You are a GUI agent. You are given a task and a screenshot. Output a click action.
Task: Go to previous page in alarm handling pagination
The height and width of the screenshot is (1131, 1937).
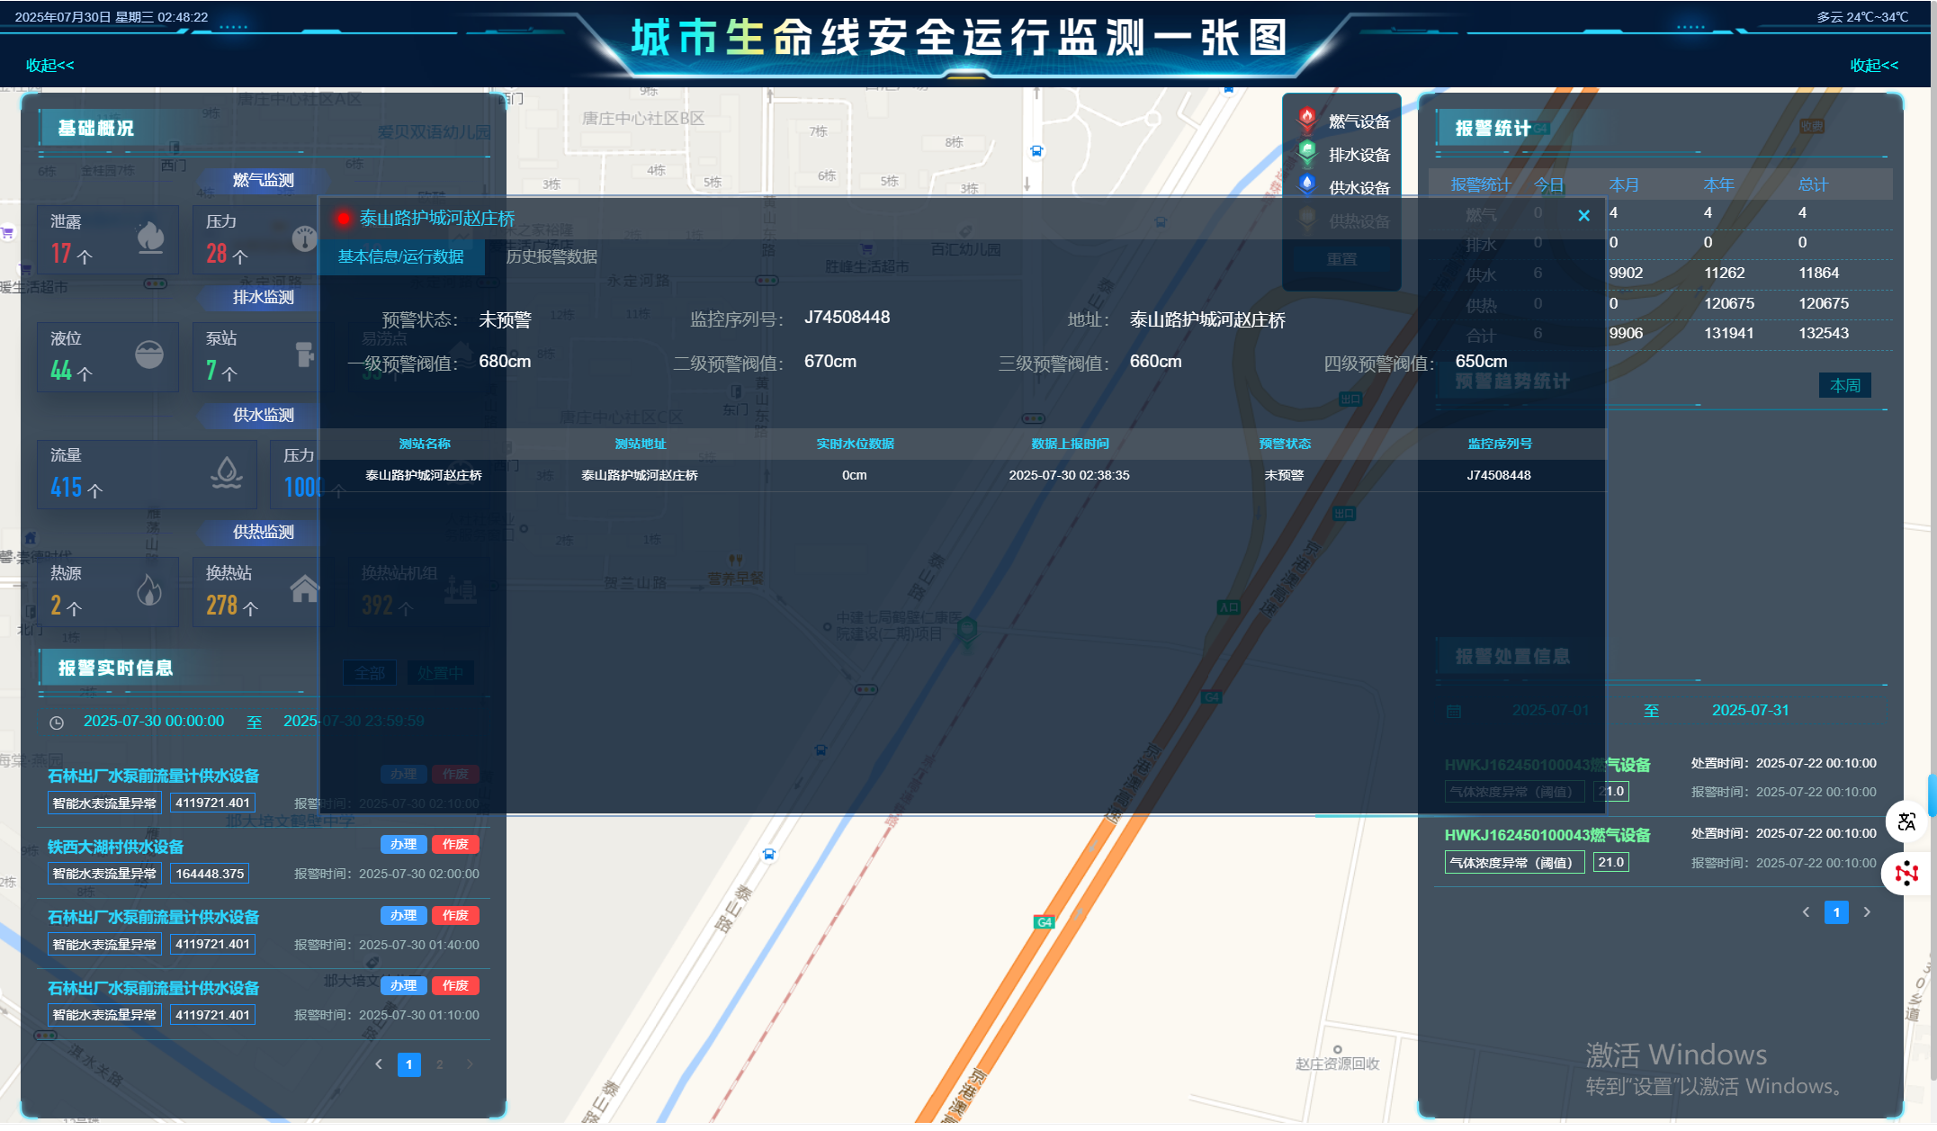1806,912
